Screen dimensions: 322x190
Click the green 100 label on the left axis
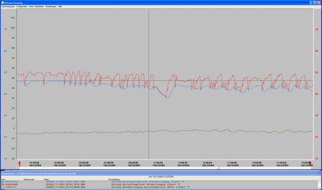pyautogui.click(x=12, y=28)
